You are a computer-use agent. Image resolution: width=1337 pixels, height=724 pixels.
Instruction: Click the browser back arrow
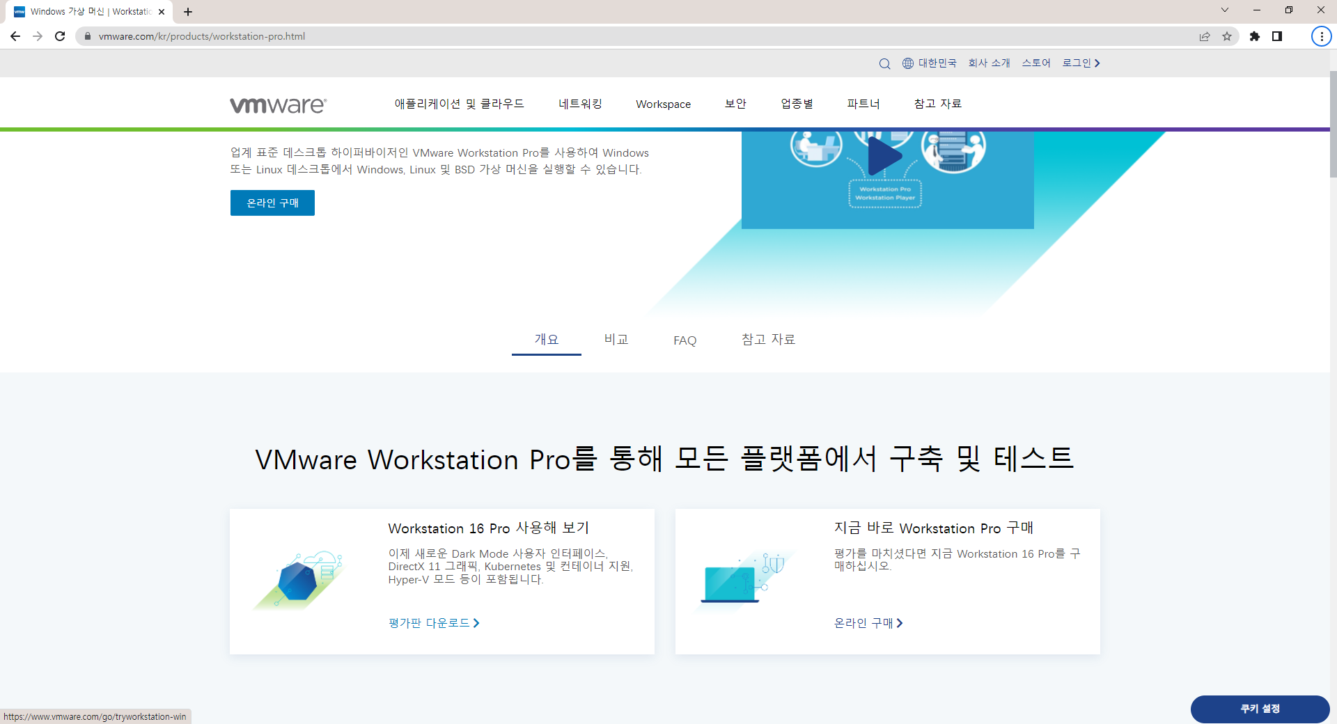[x=15, y=36]
